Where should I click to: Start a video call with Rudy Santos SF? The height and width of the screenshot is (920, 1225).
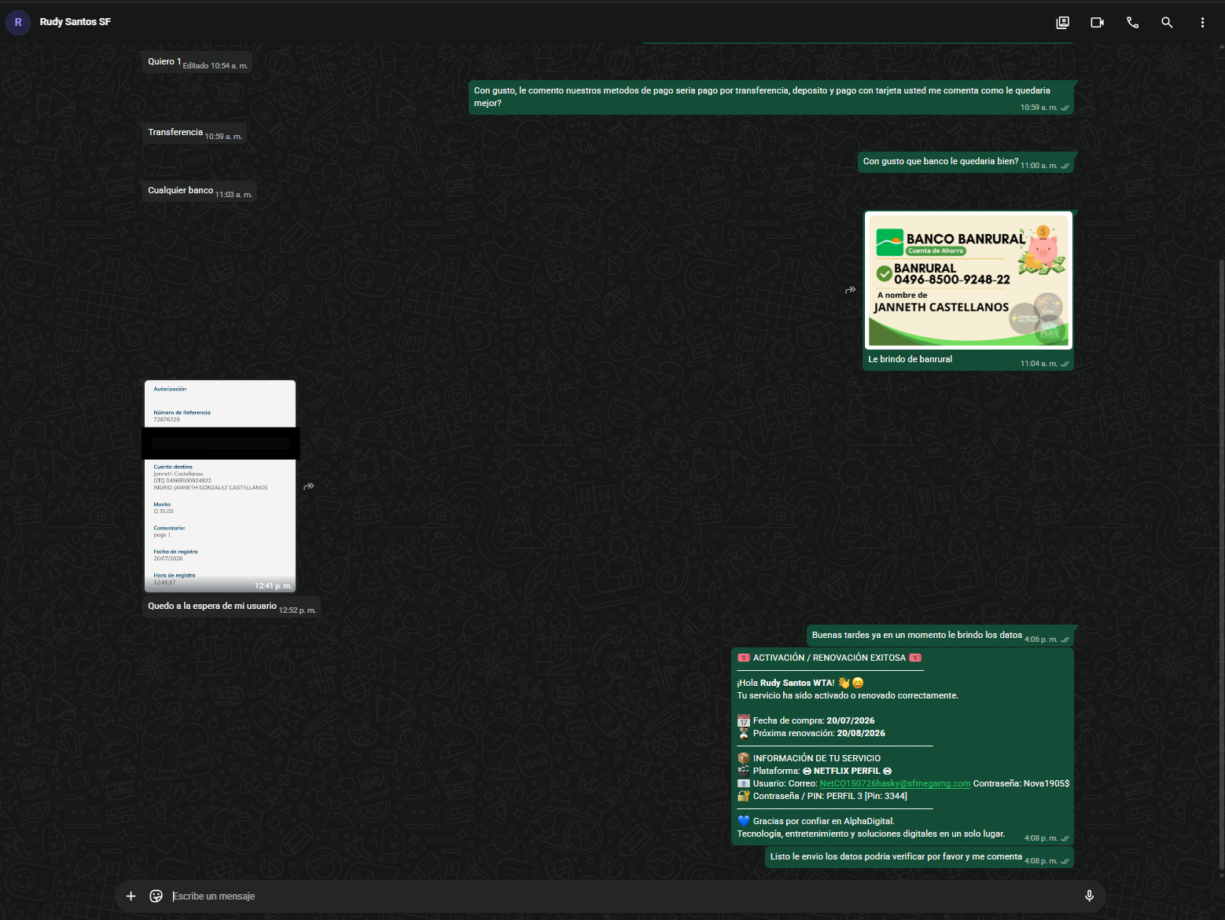1098,23
